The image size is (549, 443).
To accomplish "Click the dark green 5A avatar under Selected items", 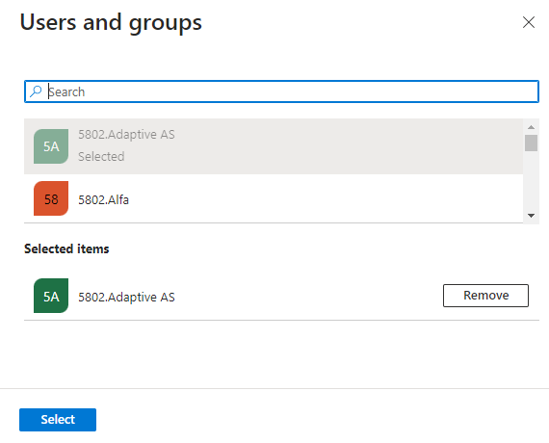I will coord(51,296).
